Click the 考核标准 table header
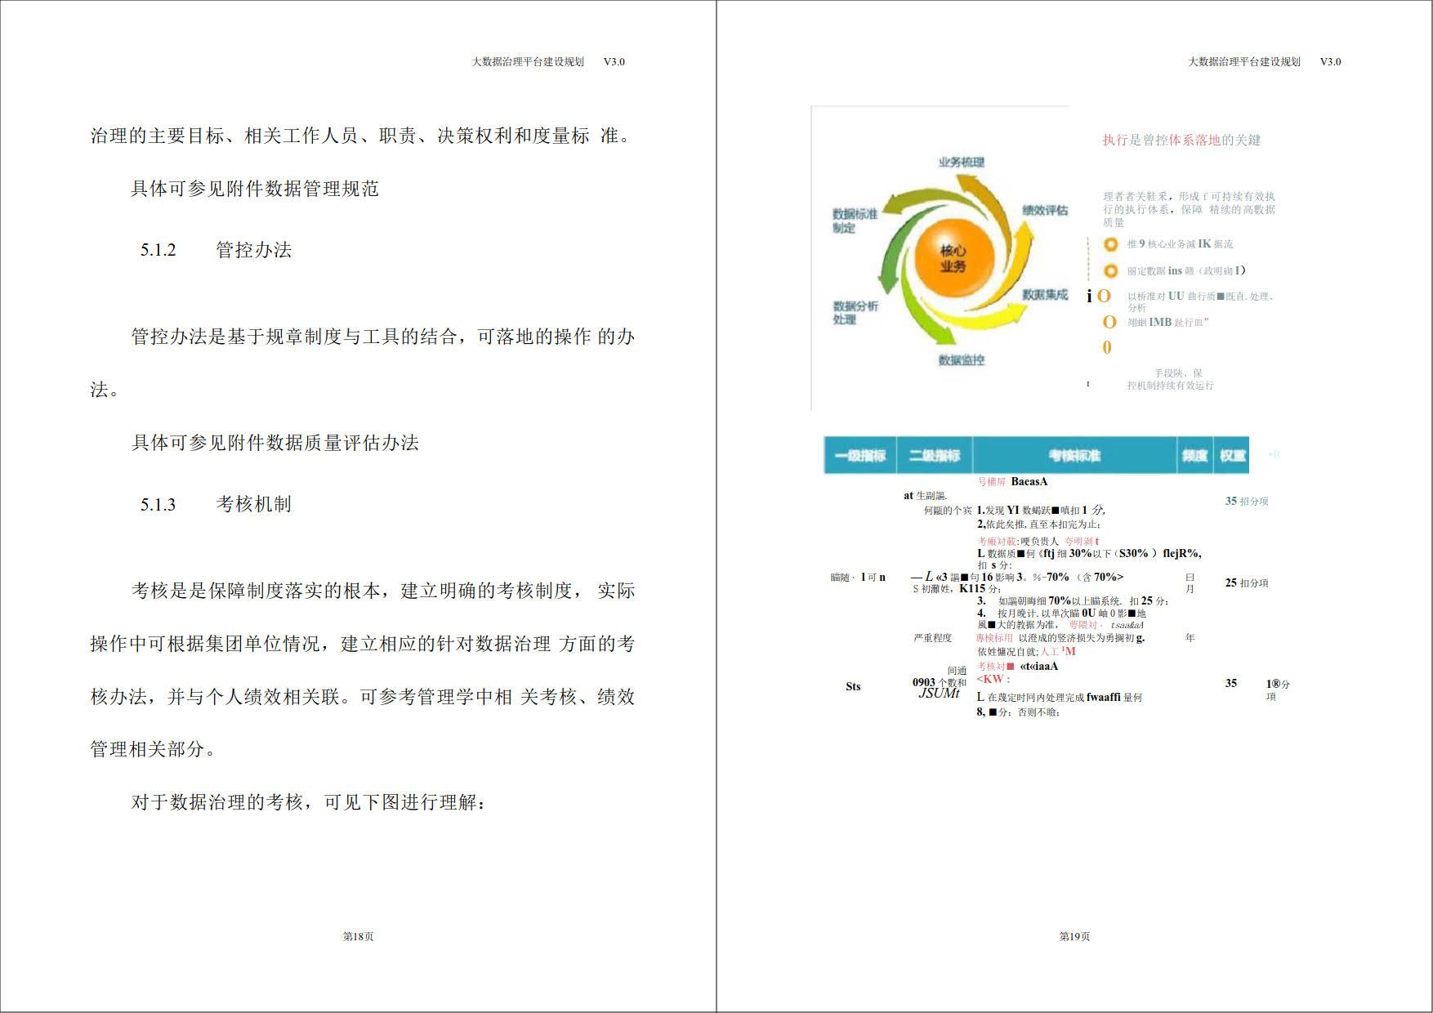This screenshot has height=1013, width=1433. (1074, 455)
